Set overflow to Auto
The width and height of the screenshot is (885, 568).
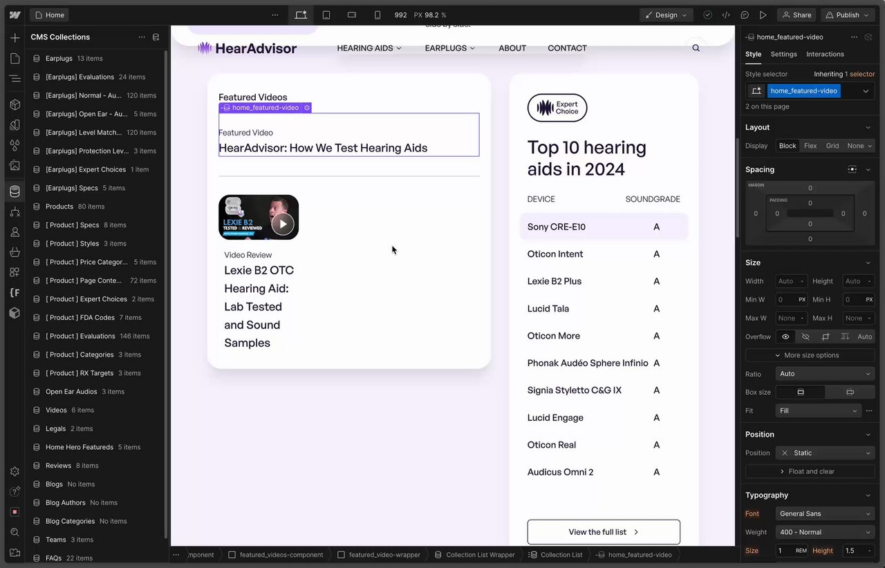[865, 337]
